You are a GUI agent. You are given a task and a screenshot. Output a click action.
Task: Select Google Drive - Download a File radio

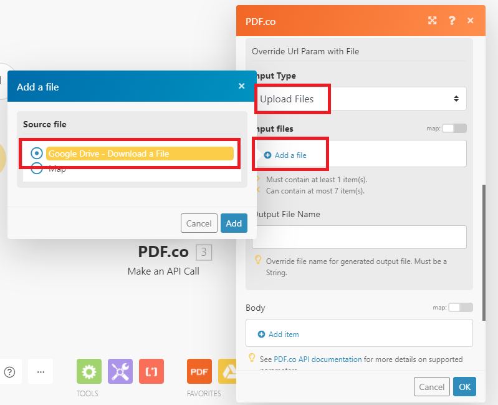(37, 154)
